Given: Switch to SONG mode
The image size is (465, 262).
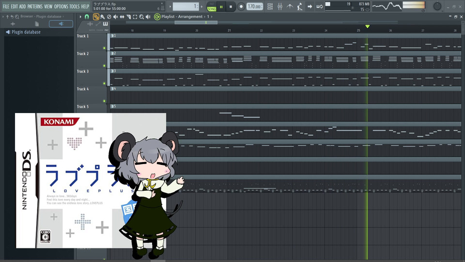Looking at the screenshot, I should click(212, 9).
